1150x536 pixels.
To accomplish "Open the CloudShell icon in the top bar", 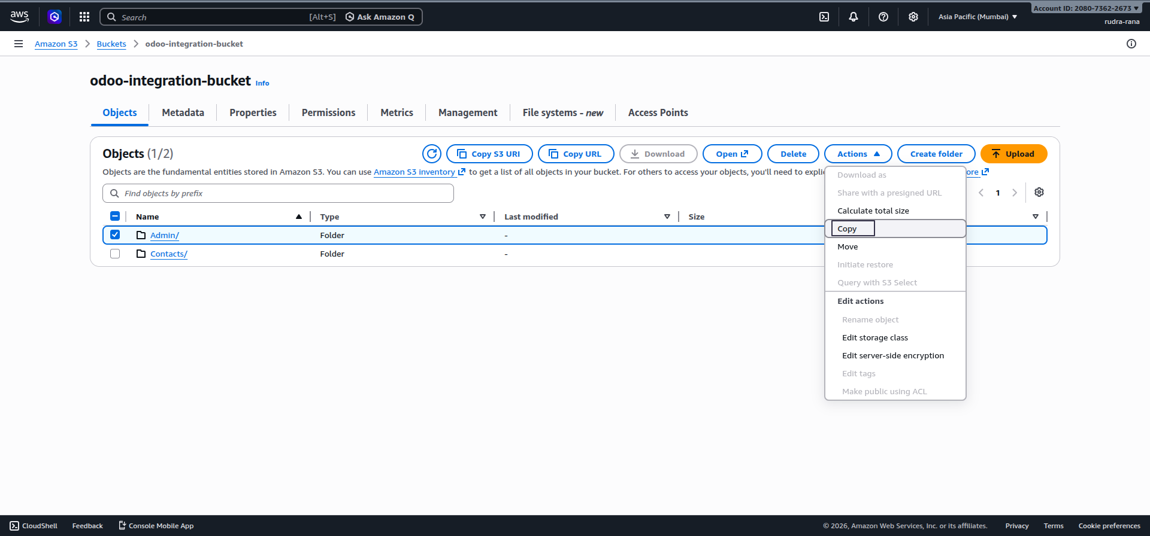I will point(824,17).
